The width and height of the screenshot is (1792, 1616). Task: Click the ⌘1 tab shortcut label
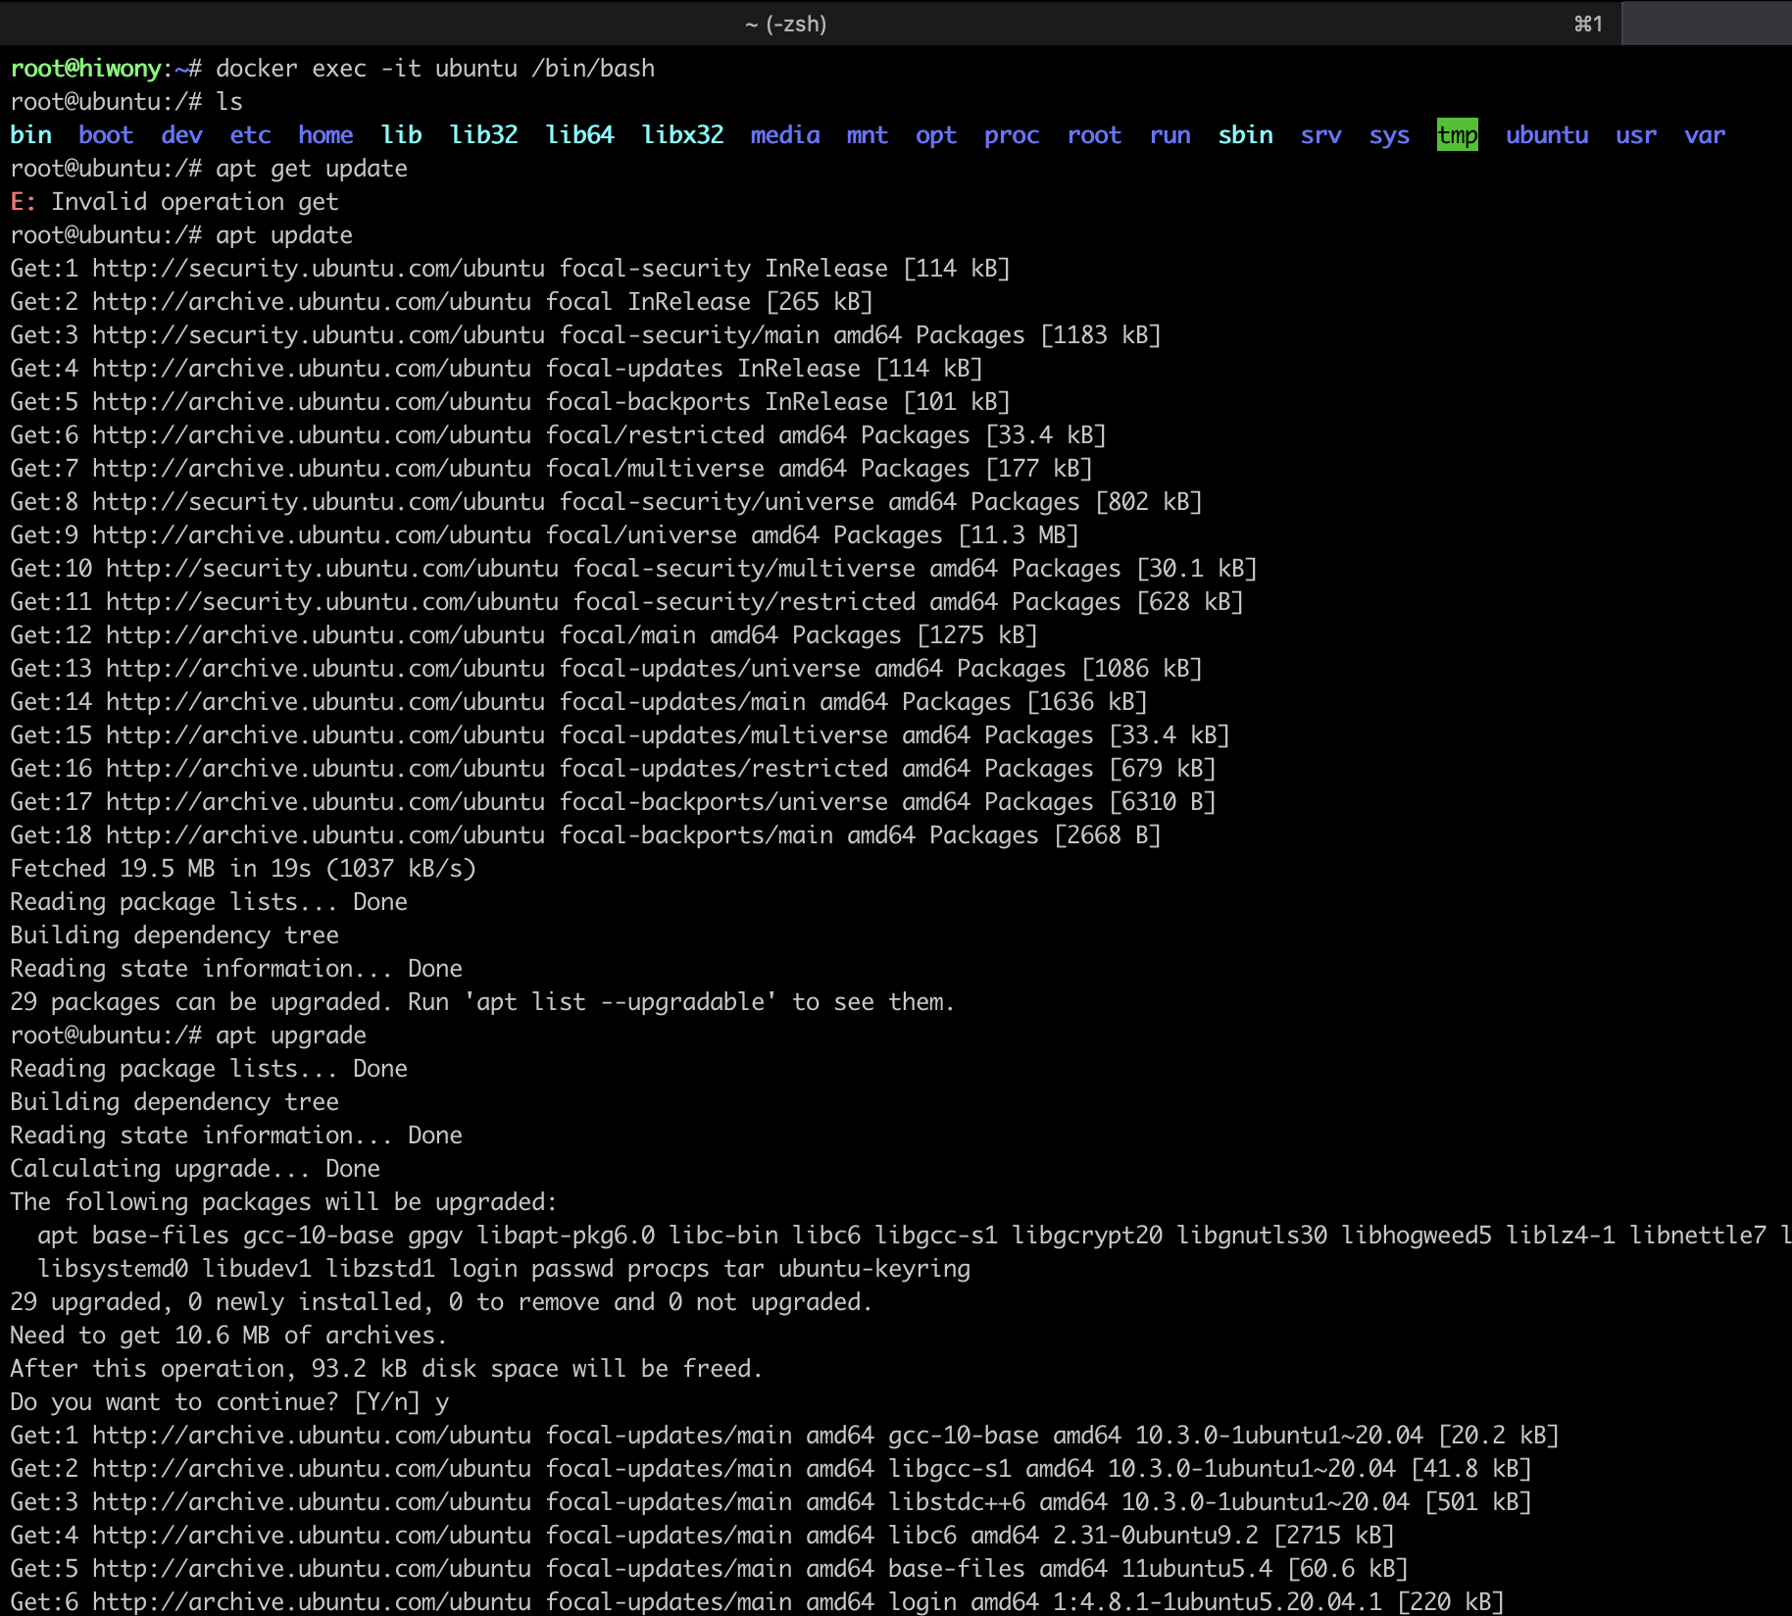(1588, 24)
